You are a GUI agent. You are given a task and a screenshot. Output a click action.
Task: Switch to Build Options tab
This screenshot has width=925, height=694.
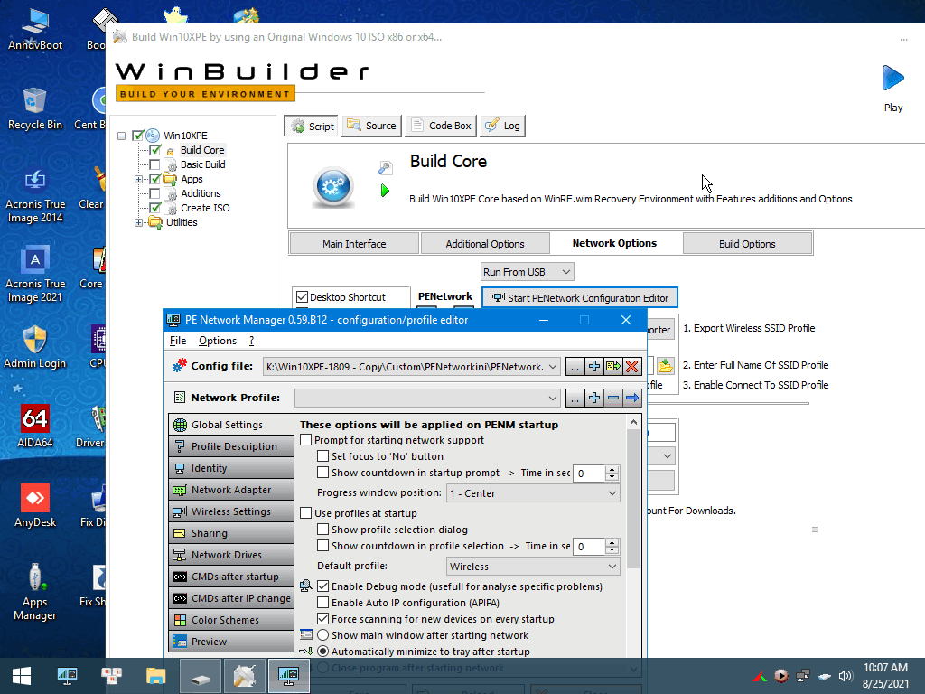747,244
